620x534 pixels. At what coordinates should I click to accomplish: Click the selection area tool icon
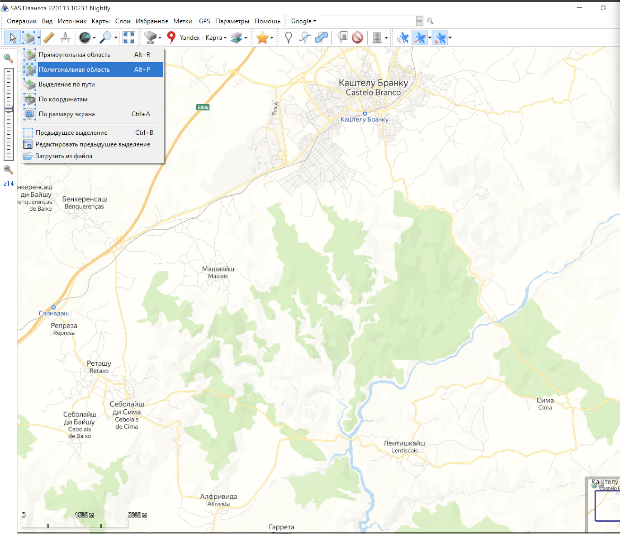(x=29, y=38)
